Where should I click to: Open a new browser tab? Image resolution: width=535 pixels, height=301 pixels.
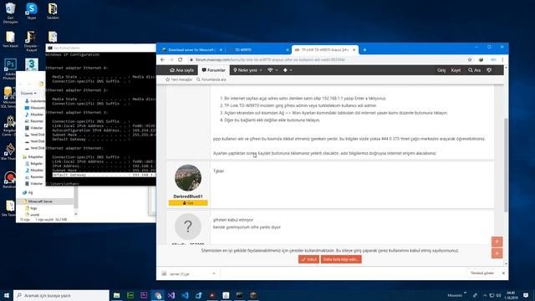[364, 50]
